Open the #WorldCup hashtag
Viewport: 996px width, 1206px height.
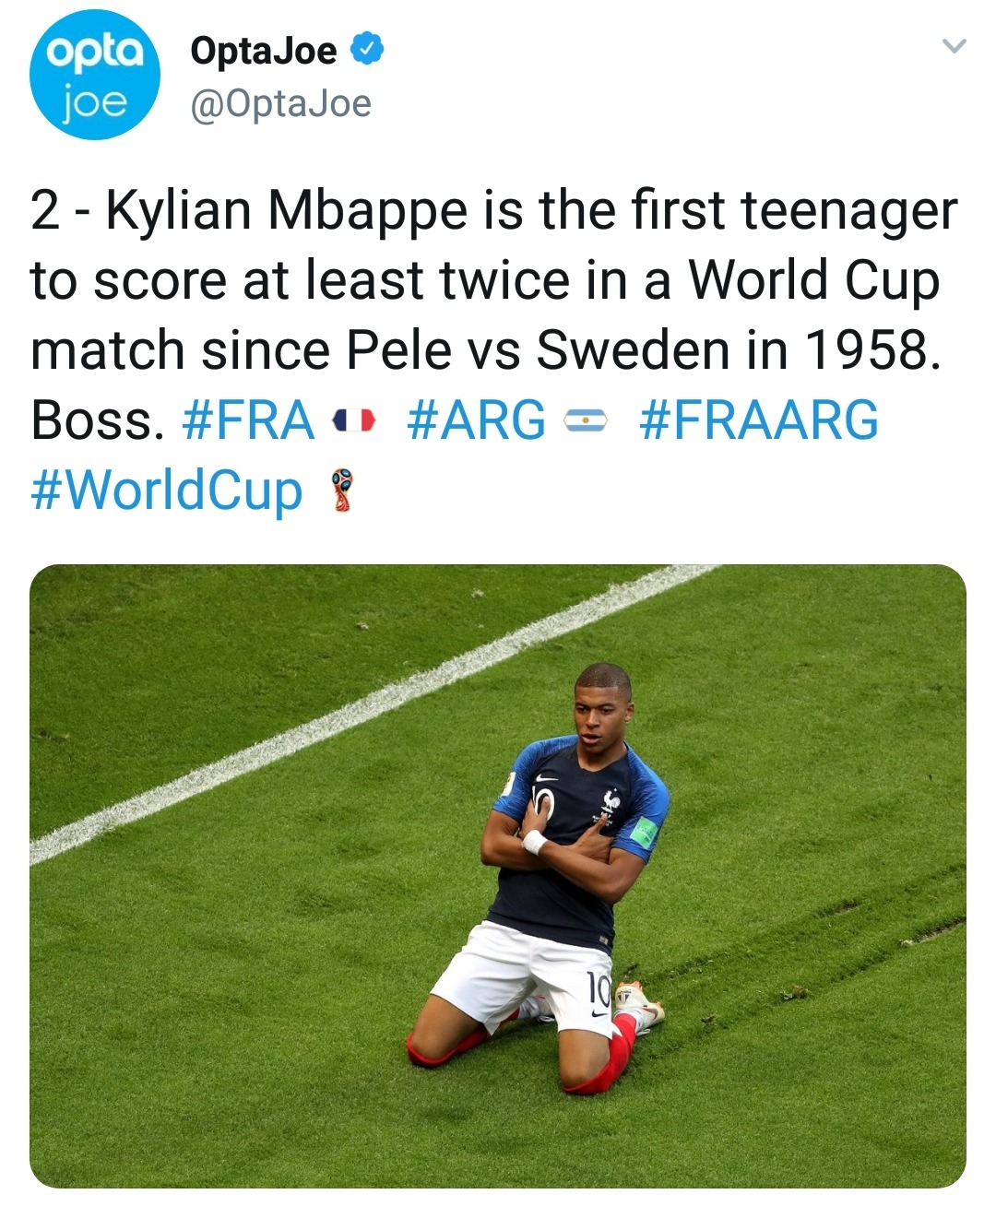pyautogui.click(x=167, y=490)
